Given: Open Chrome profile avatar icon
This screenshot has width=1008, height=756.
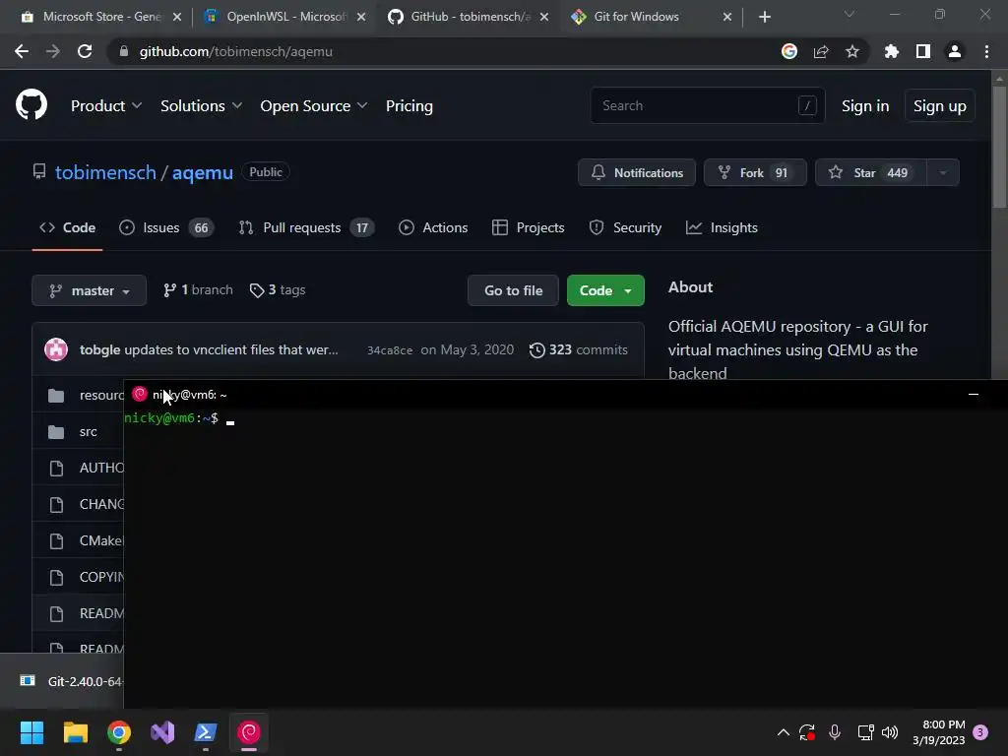Looking at the screenshot, I should (955, 51).
